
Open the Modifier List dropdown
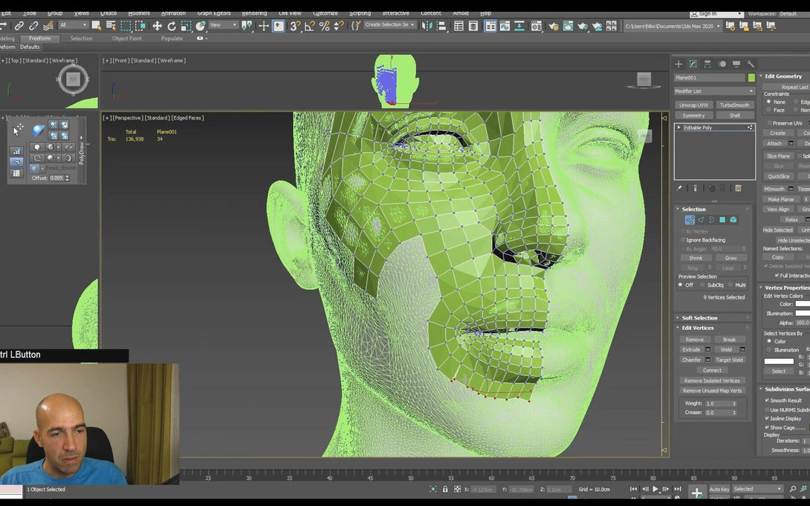(x=714, y=91)
